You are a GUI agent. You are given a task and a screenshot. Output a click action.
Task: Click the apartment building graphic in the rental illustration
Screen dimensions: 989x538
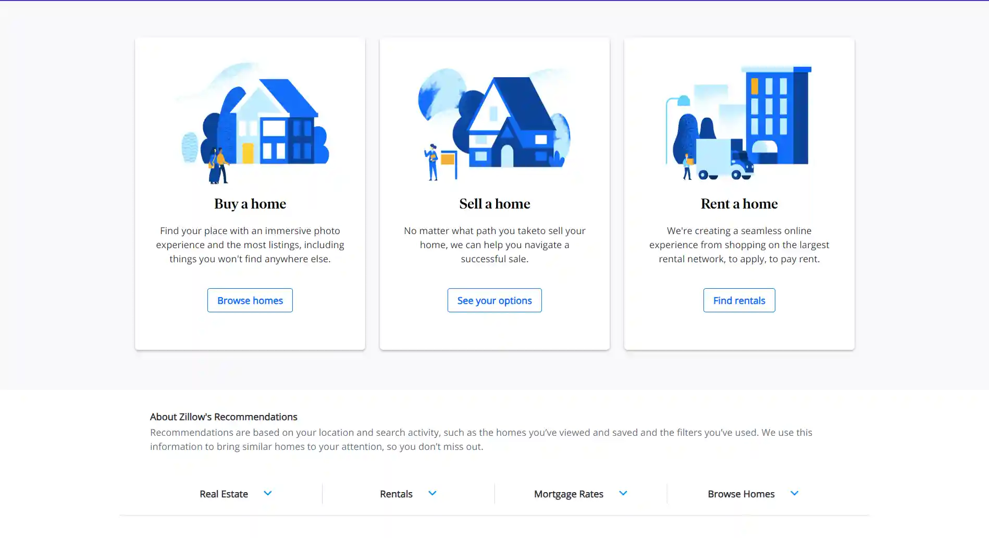pyautogui.click(x=776, y=115)
